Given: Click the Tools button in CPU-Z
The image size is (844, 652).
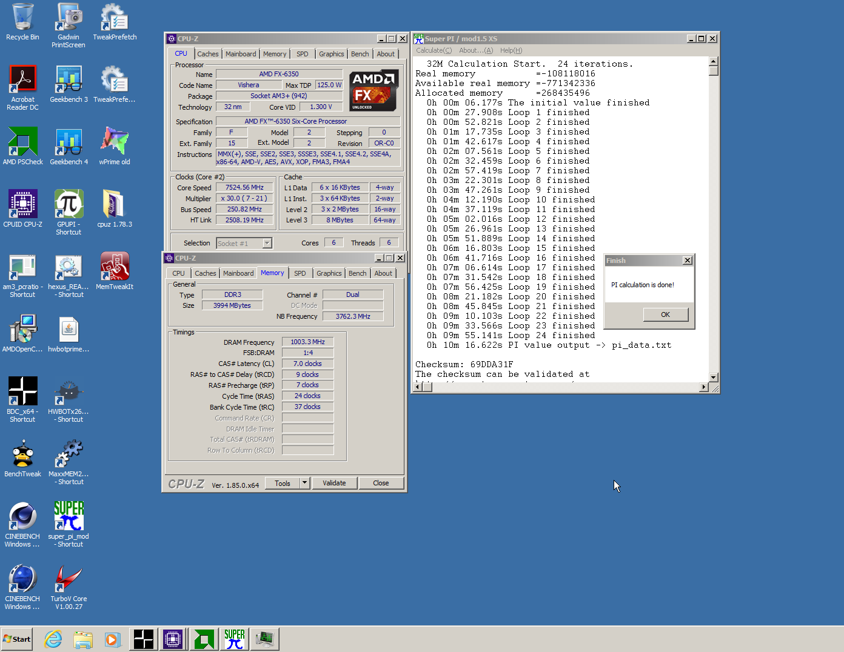Looking at the screenshot, I should click(283, 483).
